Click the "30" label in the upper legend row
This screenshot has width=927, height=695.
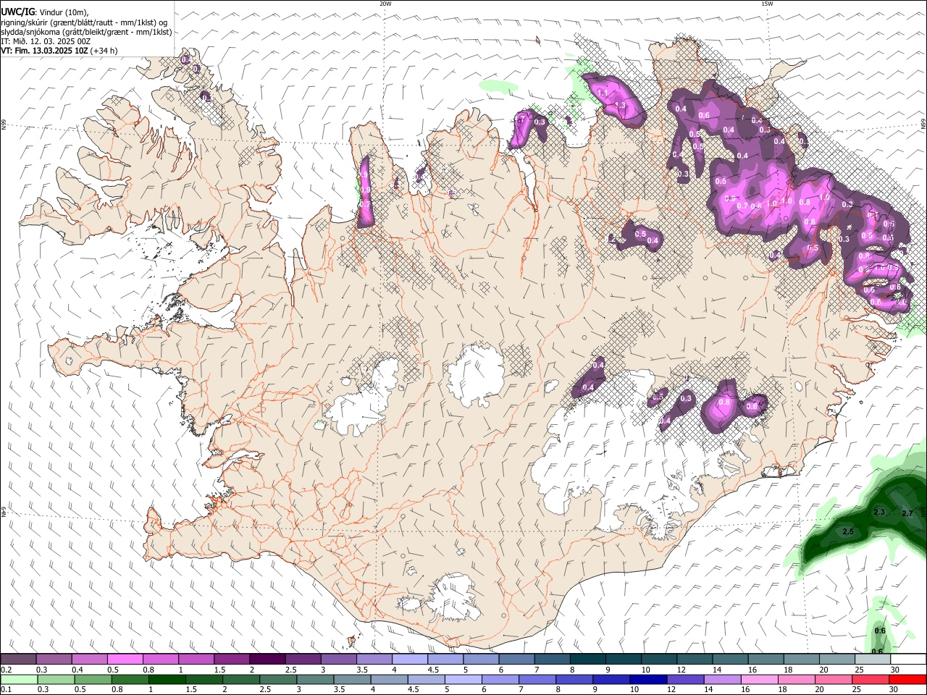(894, 670)
